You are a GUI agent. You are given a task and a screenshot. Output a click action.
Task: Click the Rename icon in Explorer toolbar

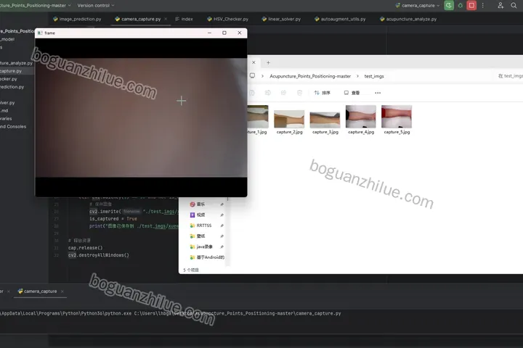(x=268, y=93)
